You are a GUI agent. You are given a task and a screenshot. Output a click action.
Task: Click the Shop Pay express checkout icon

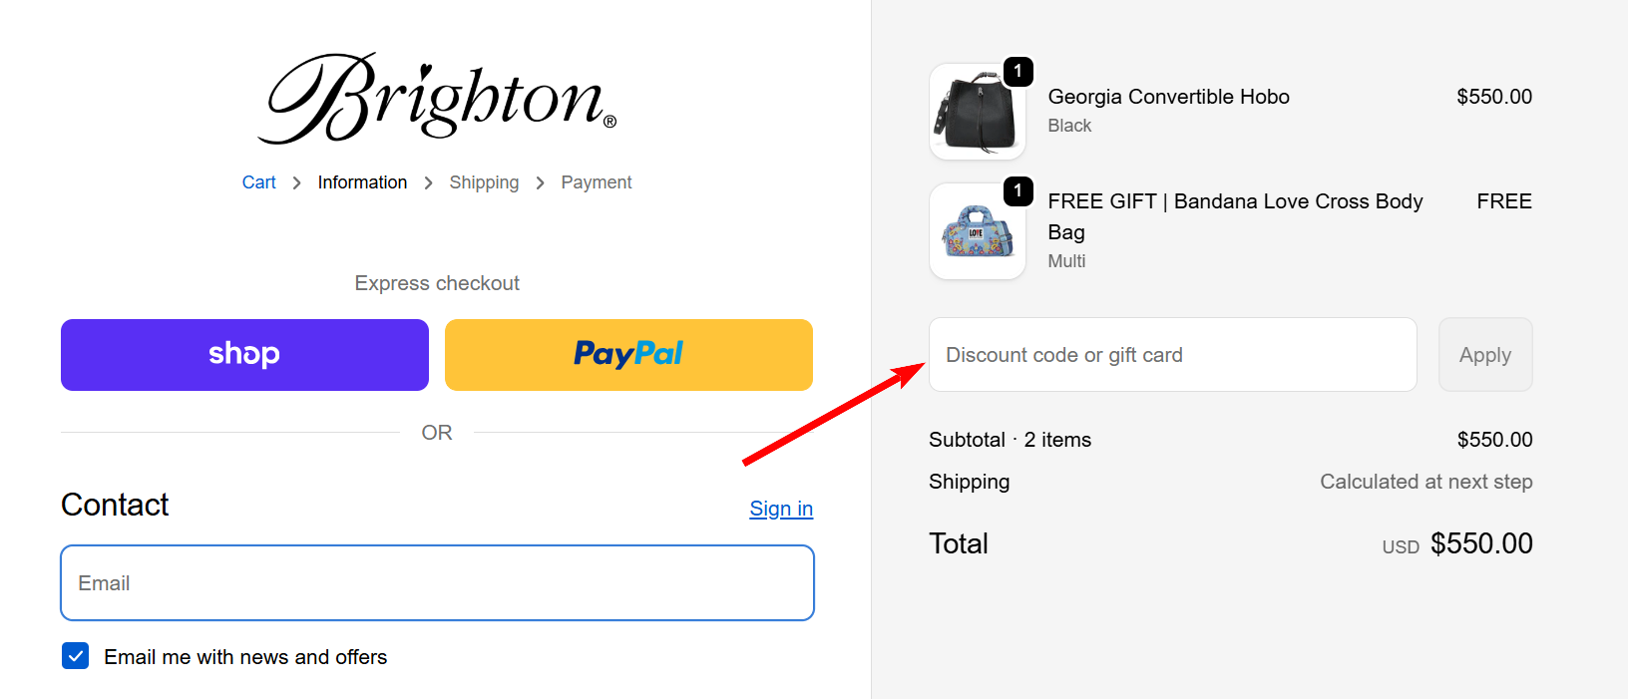pos(243,354)
